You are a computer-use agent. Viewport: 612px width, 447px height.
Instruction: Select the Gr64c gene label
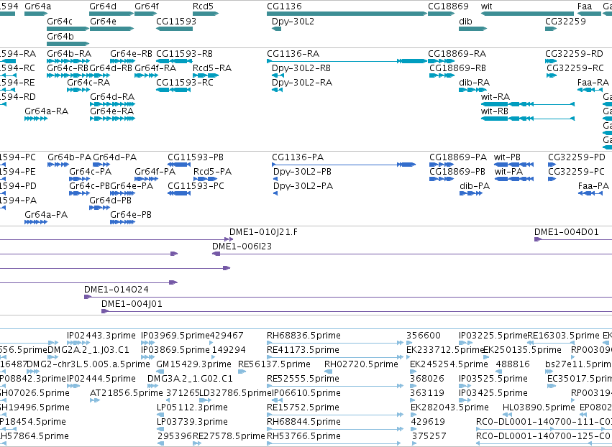[60, 22]
